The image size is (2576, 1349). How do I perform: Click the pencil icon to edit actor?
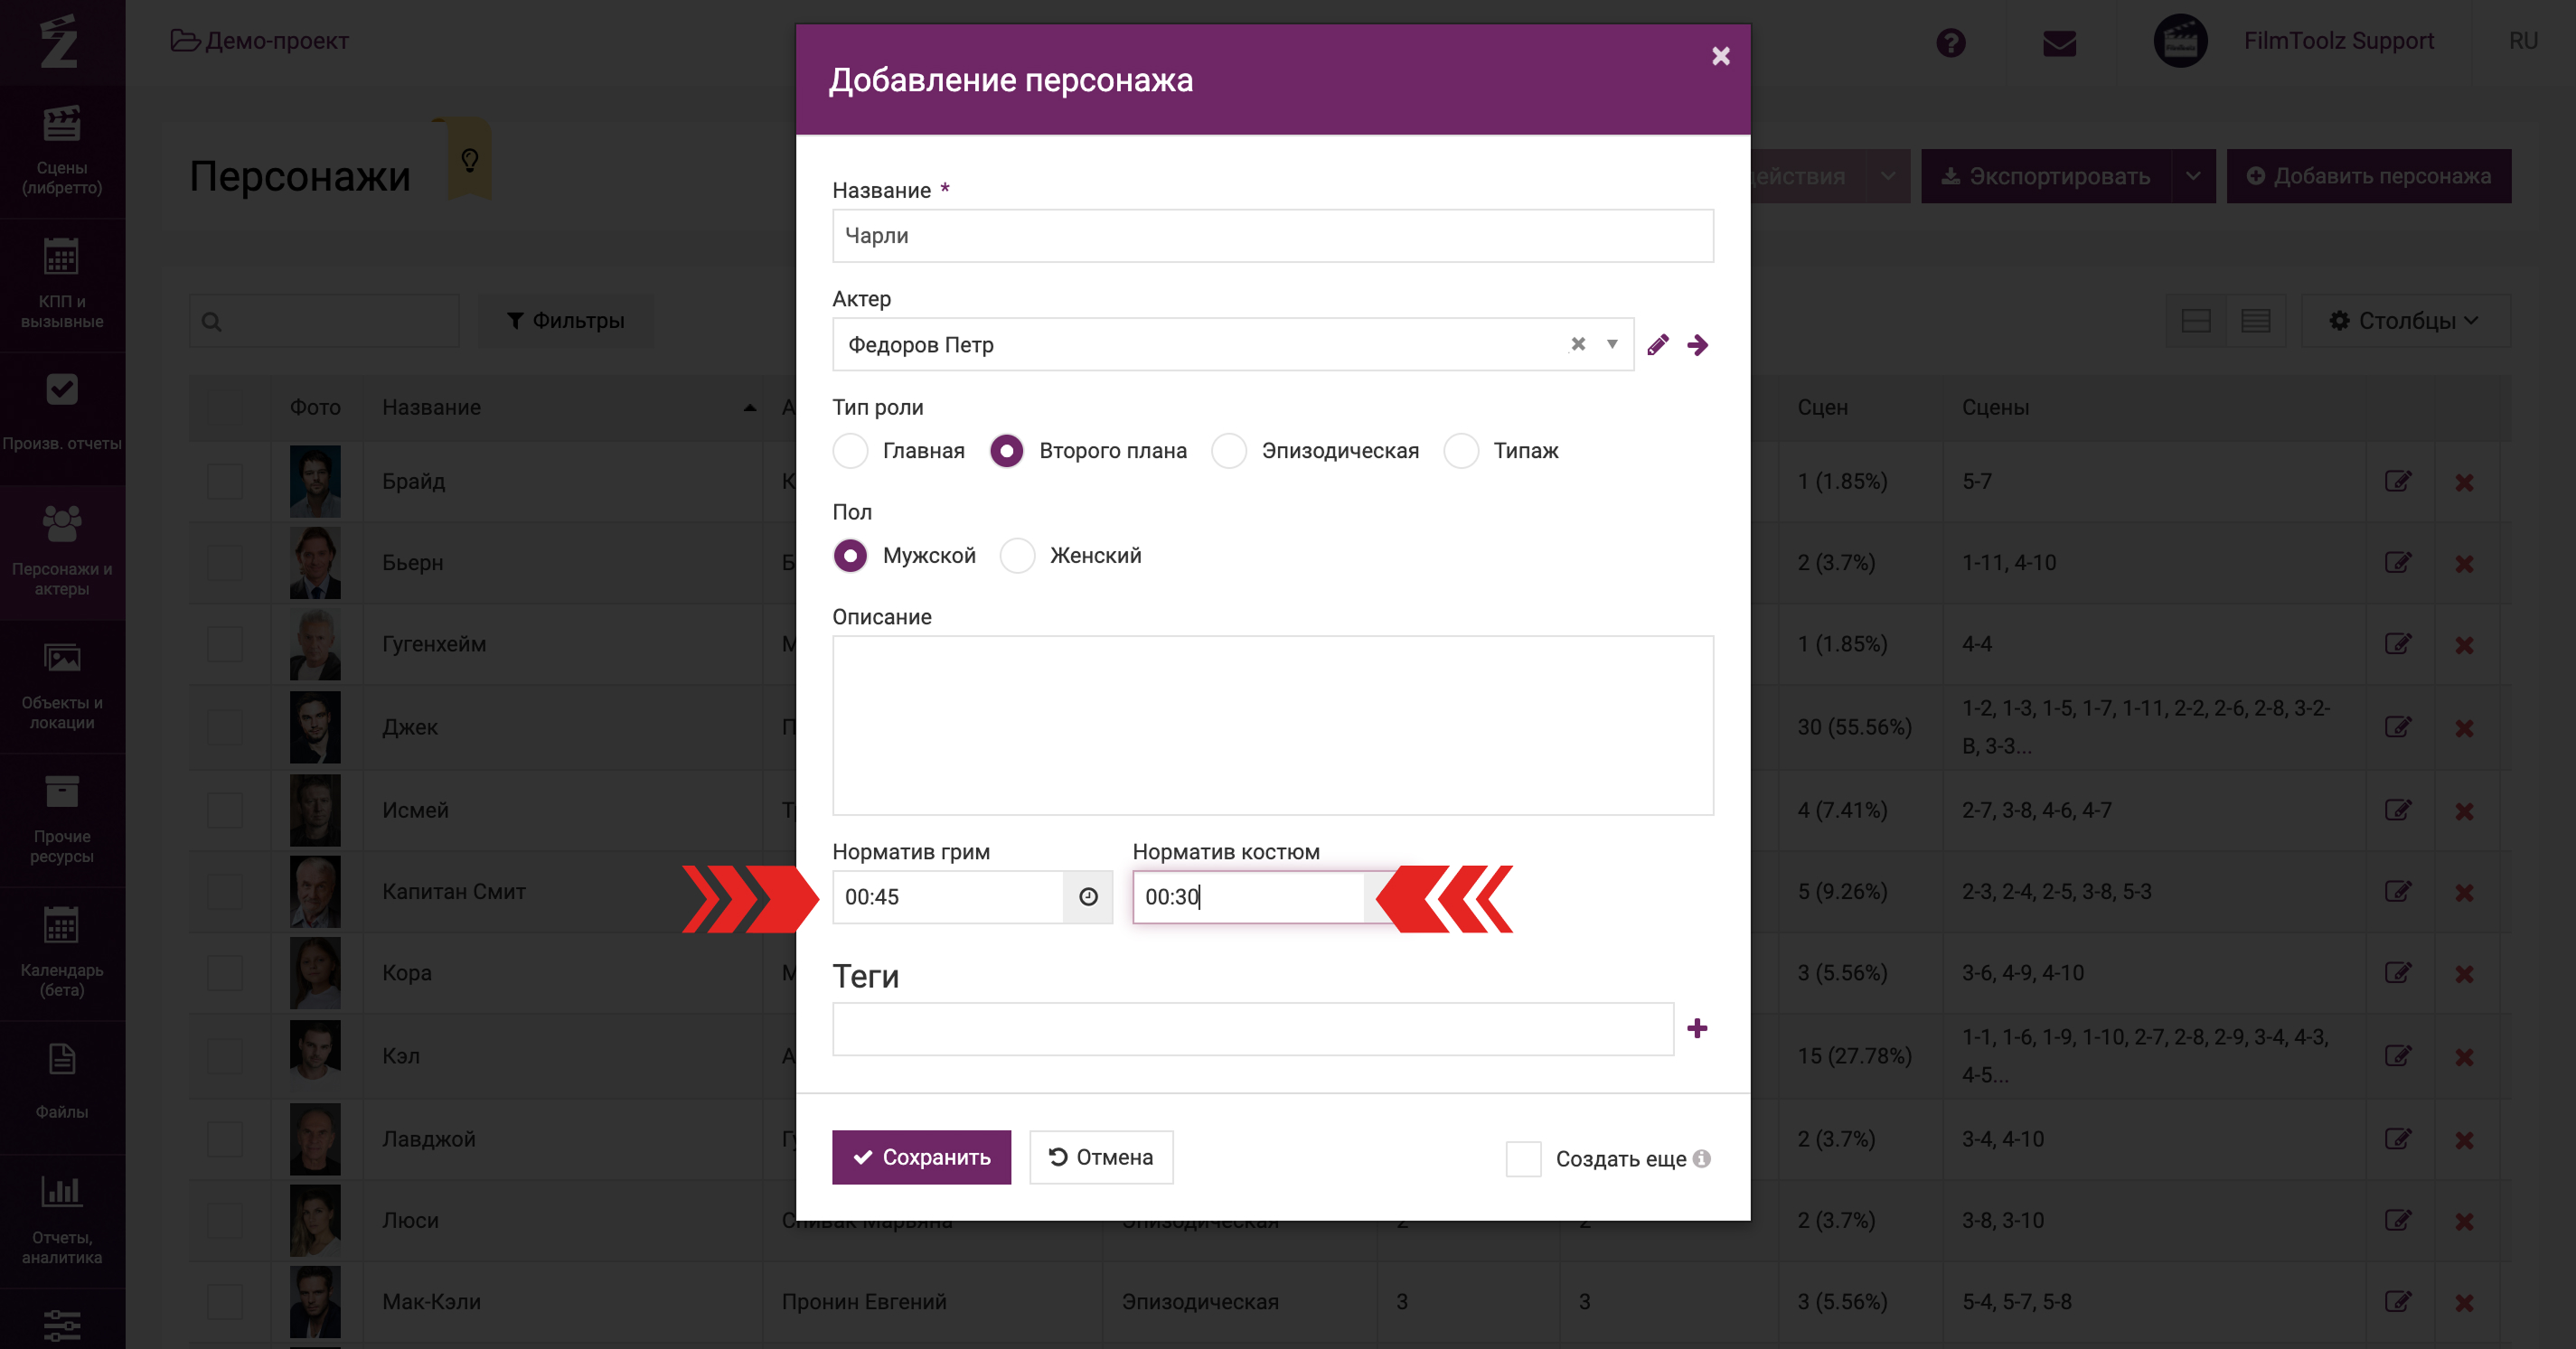click(1657, 345)
